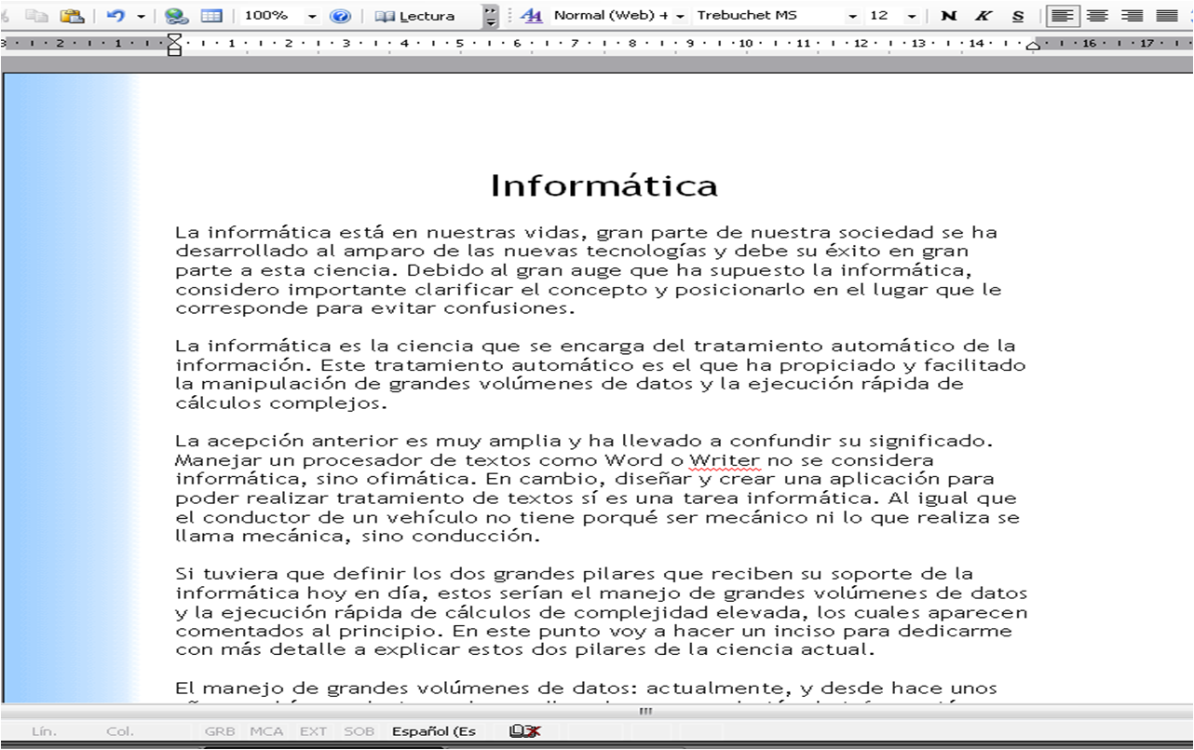Viewport: 1194px width, 750px height.
Task: Click the Insert Hyperlink globe icon
Action: click(x=176, y=16)
